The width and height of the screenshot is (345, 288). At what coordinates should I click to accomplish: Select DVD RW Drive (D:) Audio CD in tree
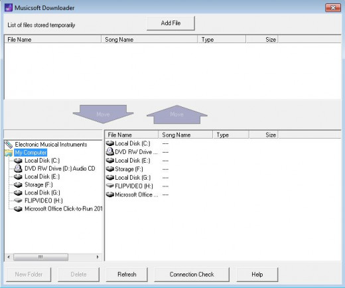60,169
